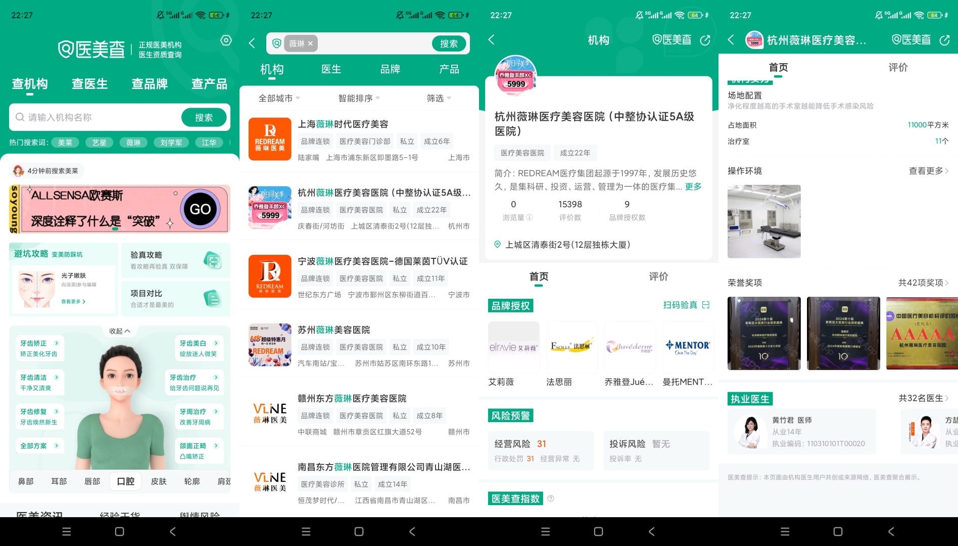Tap the share icon on 机构 detail page
958x546 pixels.
(x=705, y=40)
